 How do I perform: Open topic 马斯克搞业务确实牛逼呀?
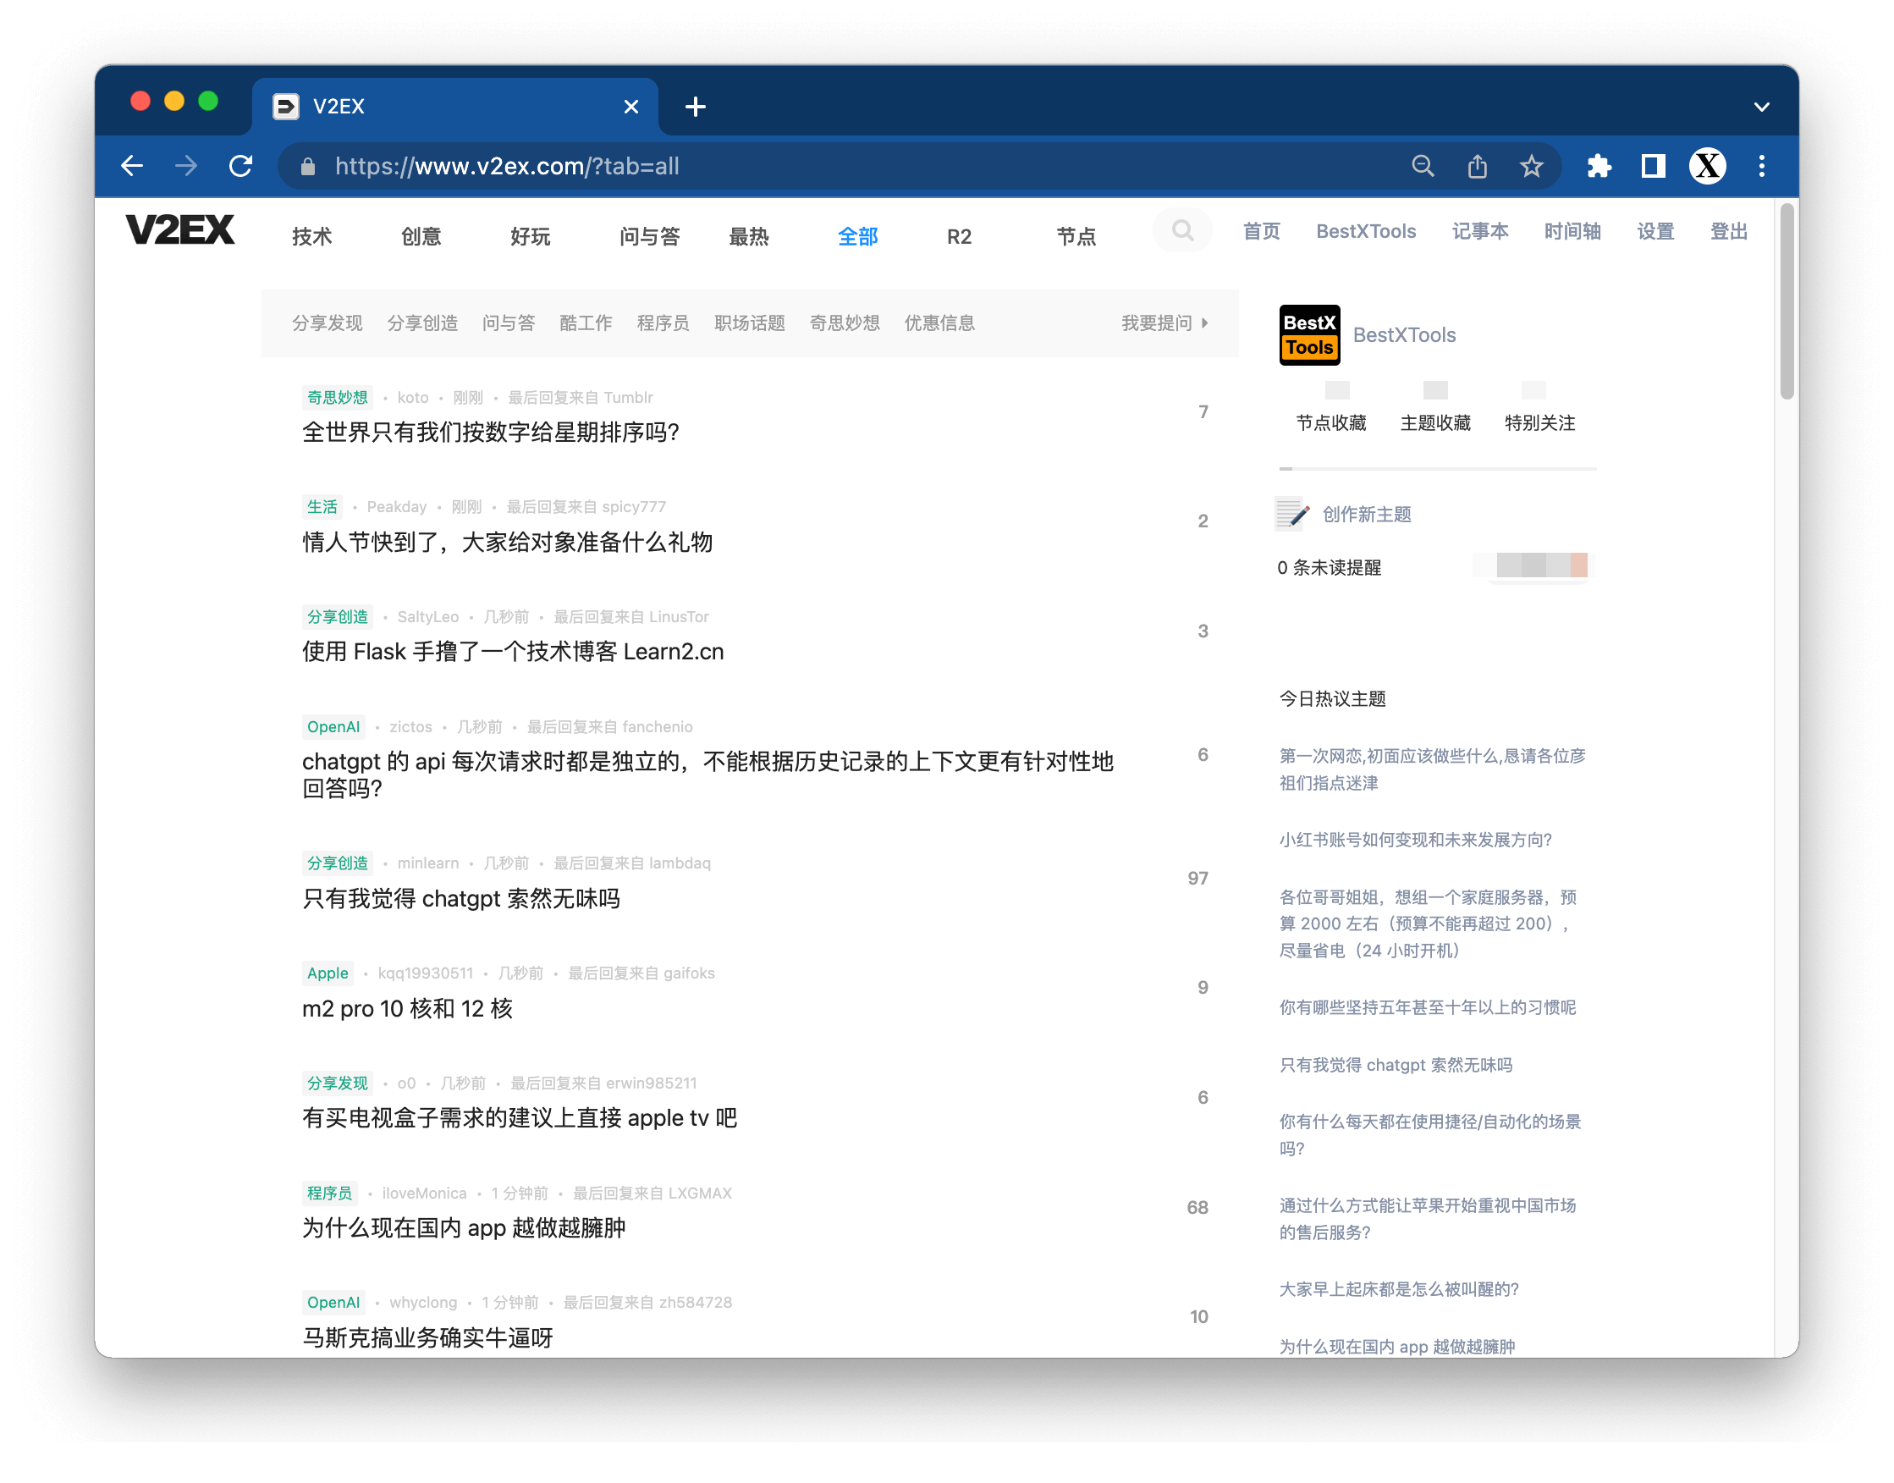tap(427, 1337)
